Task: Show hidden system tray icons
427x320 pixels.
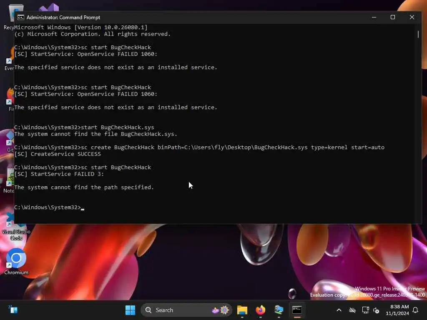Action: 339,310
